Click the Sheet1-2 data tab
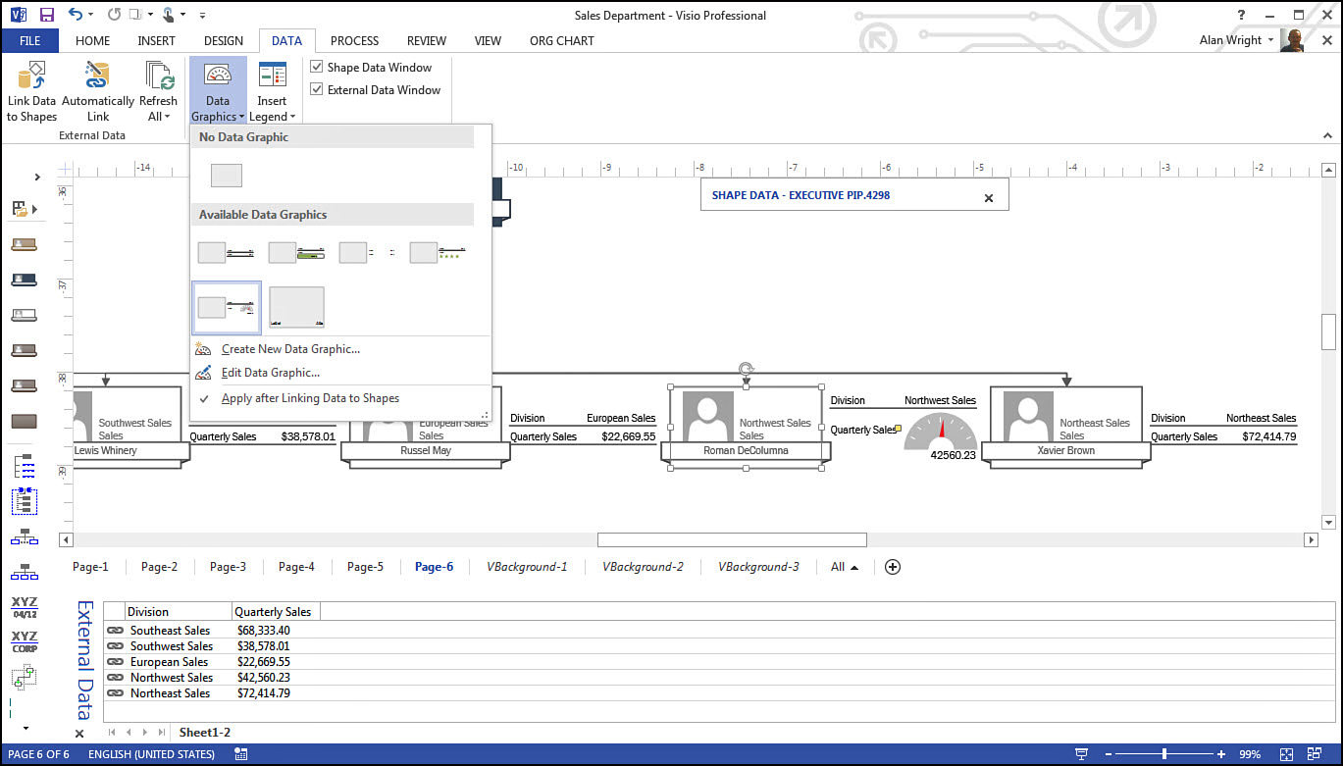The image size is (1343, 766). point(204,733)
